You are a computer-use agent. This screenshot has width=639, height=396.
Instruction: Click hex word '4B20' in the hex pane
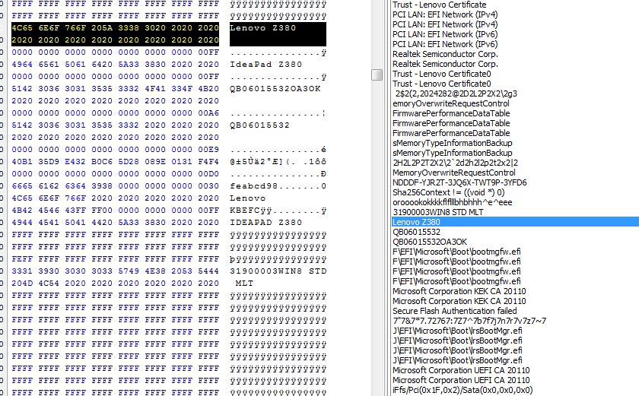click(x=208, y=88)
